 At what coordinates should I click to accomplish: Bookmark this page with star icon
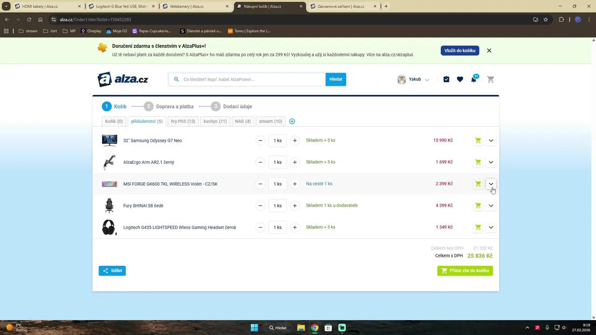point(546,20)
